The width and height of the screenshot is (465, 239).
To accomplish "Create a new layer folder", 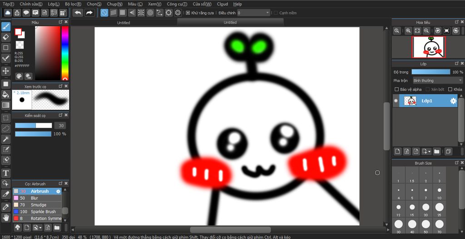I will pos(436,151).
